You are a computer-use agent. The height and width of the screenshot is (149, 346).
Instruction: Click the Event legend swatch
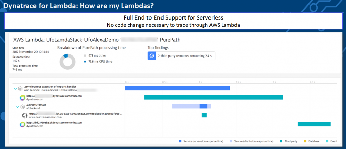pos(327,141)
